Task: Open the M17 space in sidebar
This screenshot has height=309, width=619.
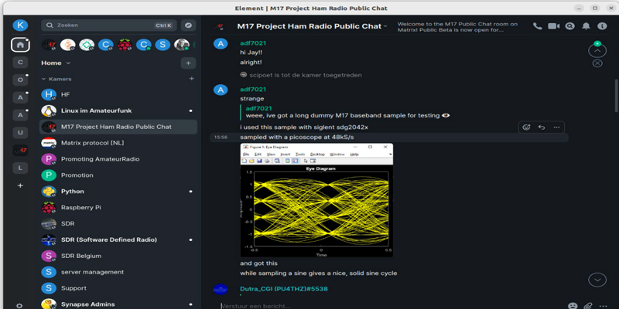Action: (20, 150)
